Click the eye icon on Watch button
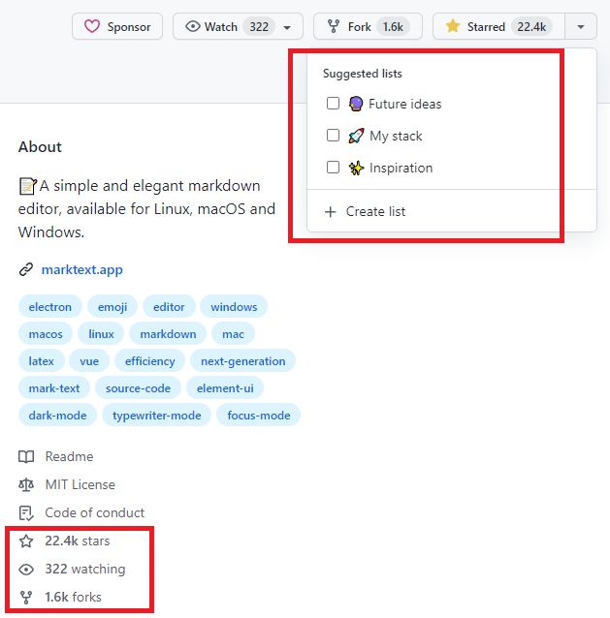Screen dimensions: 610x618 [x=191, y=27]
